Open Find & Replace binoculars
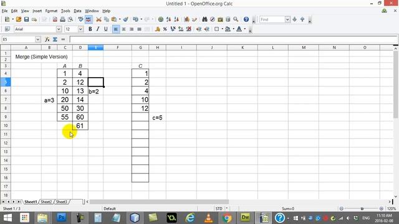 204,19
